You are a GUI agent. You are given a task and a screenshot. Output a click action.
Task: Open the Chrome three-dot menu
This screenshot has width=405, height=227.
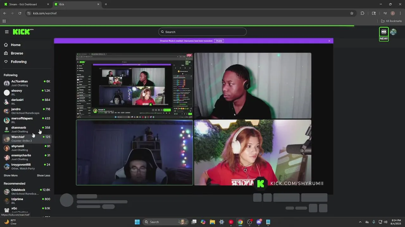(x=400, y=13)
